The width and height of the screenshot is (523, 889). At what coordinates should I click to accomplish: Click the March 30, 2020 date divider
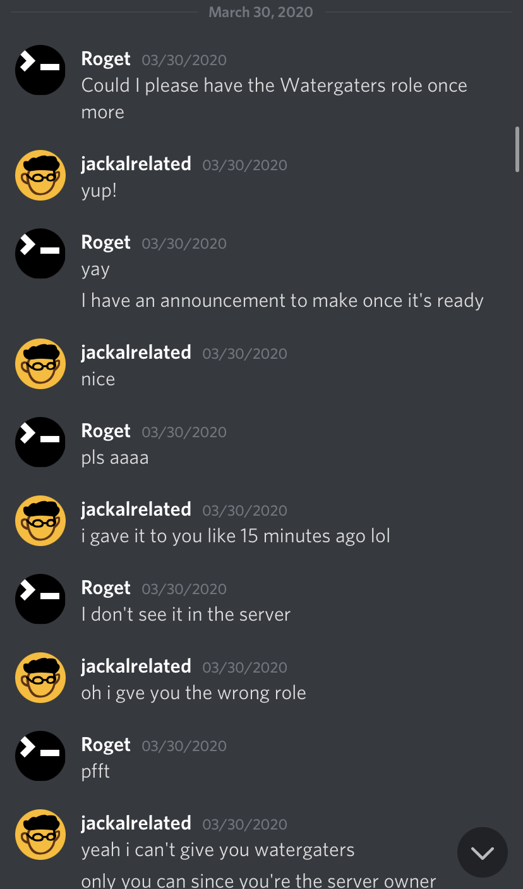[261, 12]
